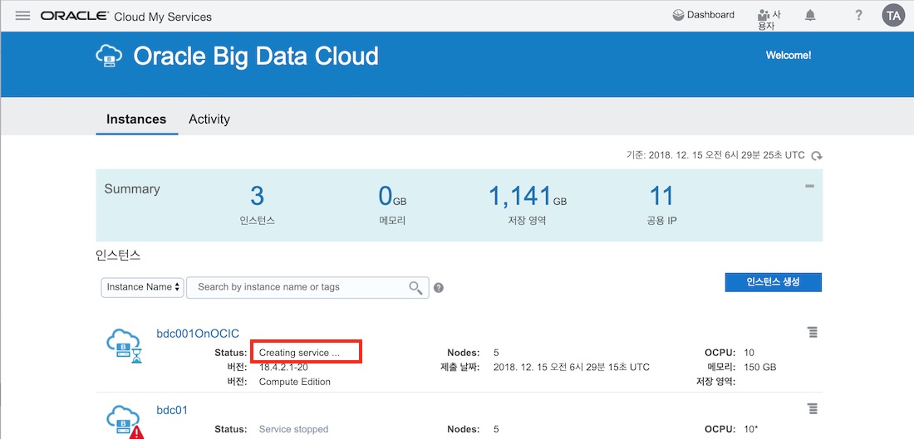Collapse the Summary panel
The image size is (914, 439).
[809, 186]
